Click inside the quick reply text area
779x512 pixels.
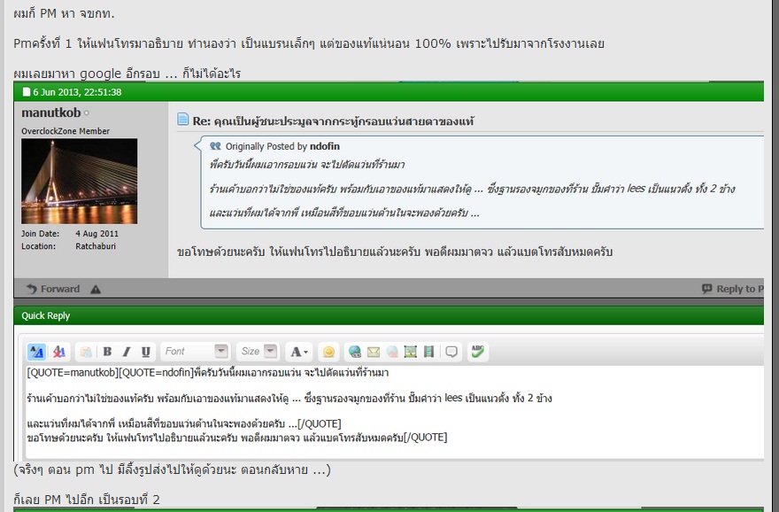tap(395, 412)
